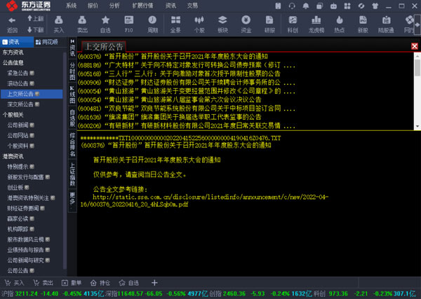Open the 资讯 menu in menu bar
The image size is (421, 299).
171,6
